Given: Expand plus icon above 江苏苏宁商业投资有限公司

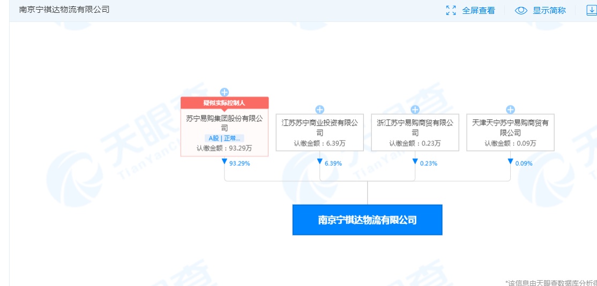Looking at the screenshot, I should [x=320, y=110].
